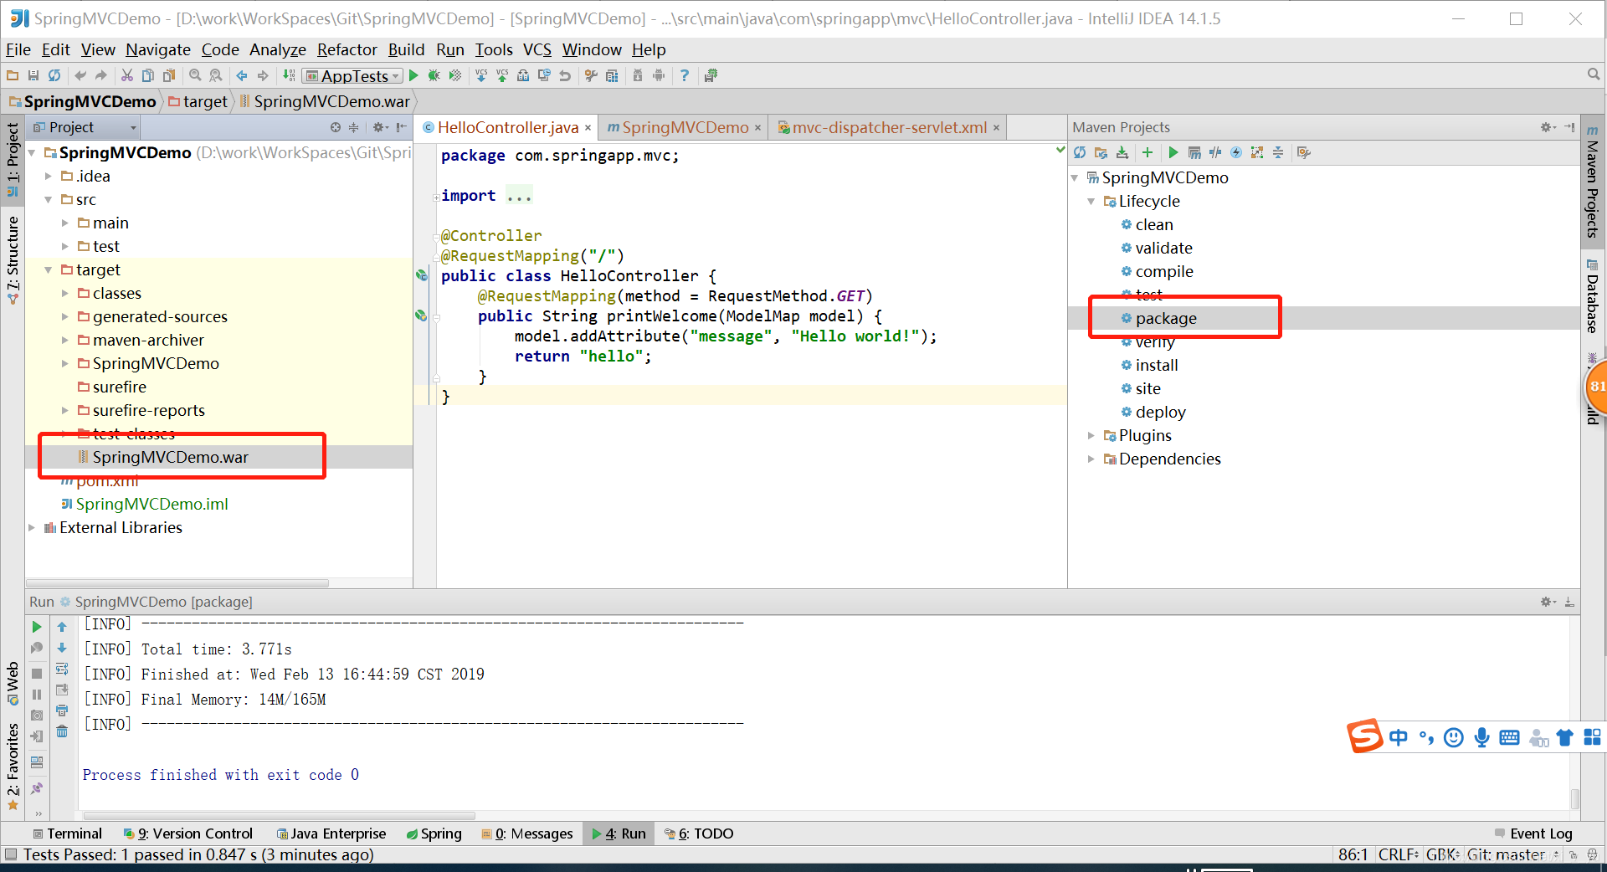Click Download Sources icon in Maven panel
The width and height of the screenshot is (1607, 872).
pos(1122,152)
